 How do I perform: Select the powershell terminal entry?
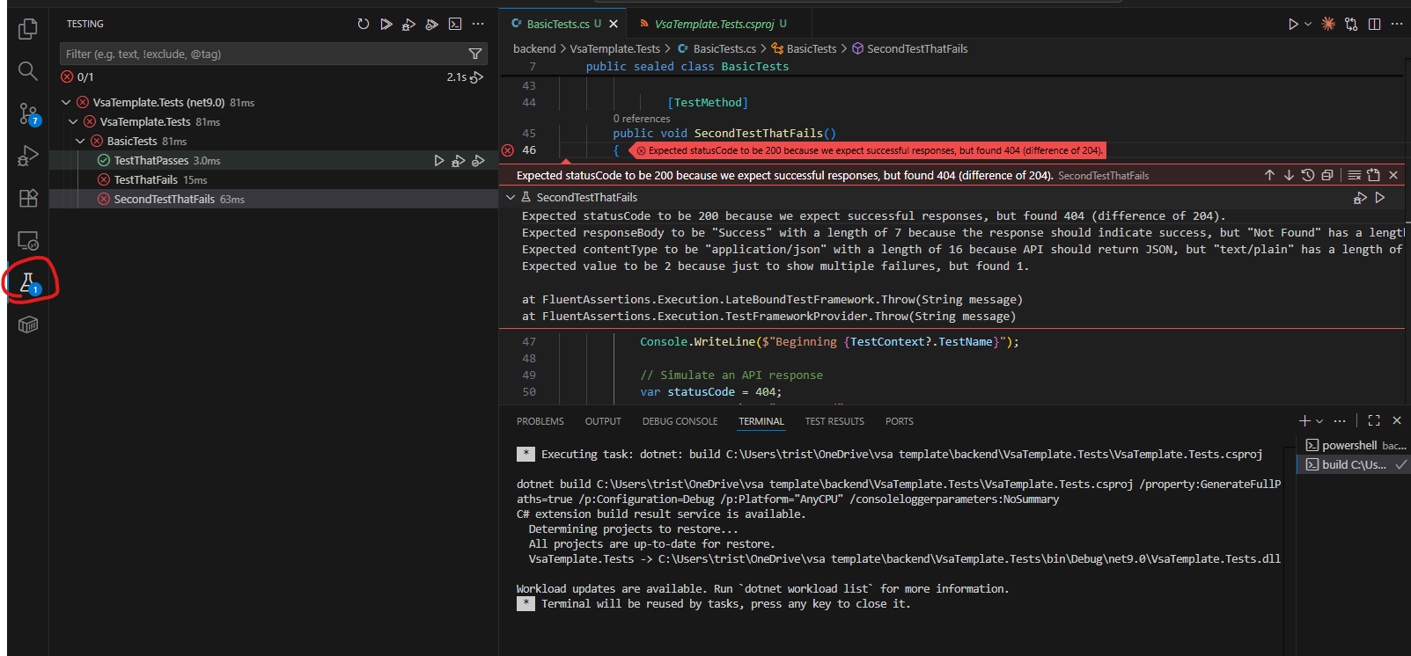pos(1349,445)
